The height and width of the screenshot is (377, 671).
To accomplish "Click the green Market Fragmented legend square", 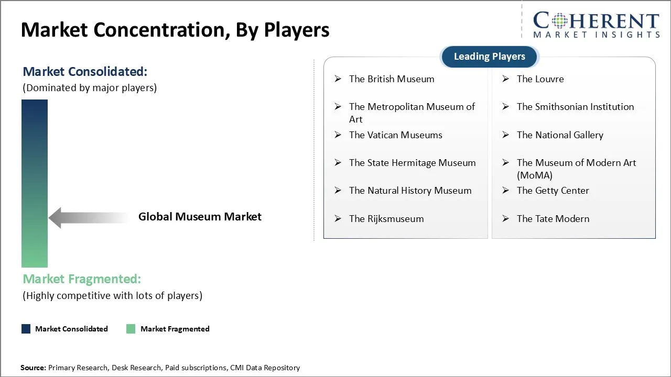I will click(x=131, y=329).
